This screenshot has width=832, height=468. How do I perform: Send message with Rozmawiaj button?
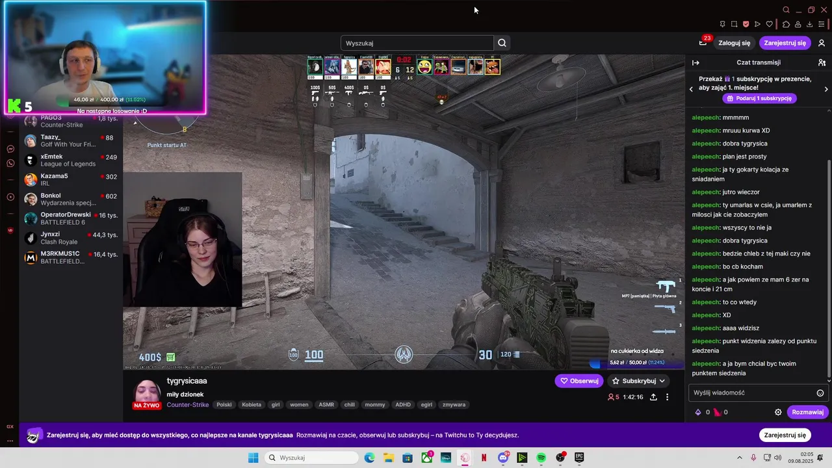[x=807, y=412]
